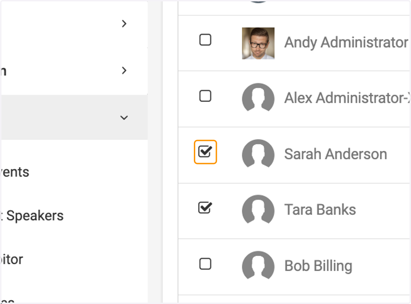411x304 pixels.
Task: Select the Bob Billing checkbox
Action: pos(205,264)
